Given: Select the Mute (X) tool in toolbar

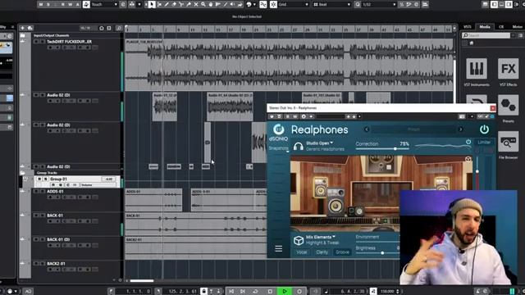Looking at the screenshot, I should [x=196, y=4].
